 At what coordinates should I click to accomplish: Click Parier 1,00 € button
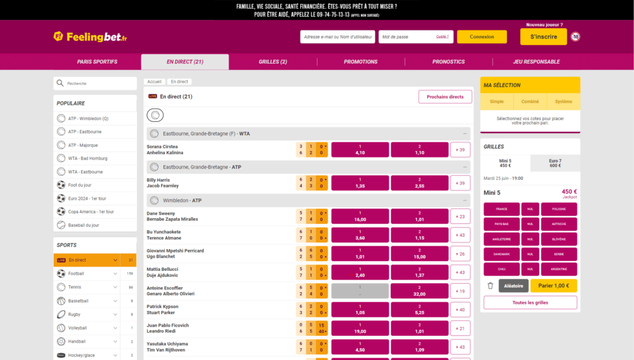pyautogui.click(x=554, y=286)
